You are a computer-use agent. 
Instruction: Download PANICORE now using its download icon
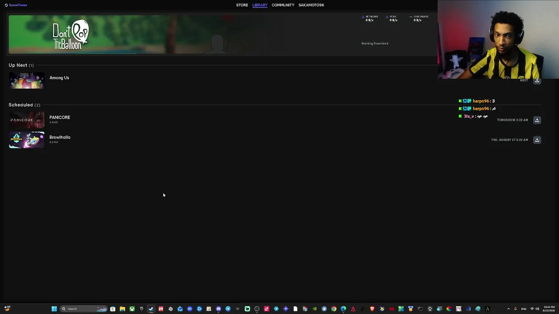click(537, 120)
